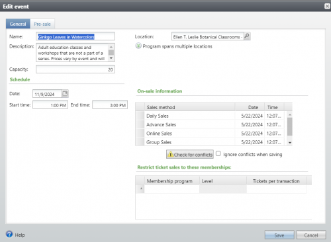Click the Daily Sales row selector
This screenshot has height=242, width=331.
(x=140, y=116)
